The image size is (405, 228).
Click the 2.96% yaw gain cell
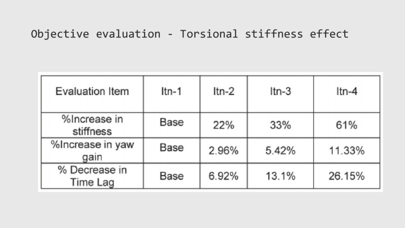point(223,150)
